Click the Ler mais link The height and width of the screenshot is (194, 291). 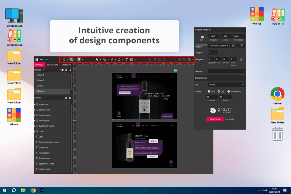229,119
